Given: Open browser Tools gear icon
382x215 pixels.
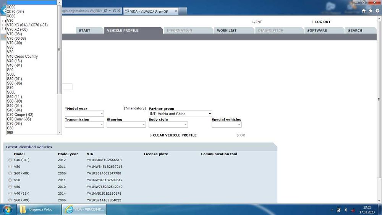Looking at the screenshot, I should (x=377, y=11).
